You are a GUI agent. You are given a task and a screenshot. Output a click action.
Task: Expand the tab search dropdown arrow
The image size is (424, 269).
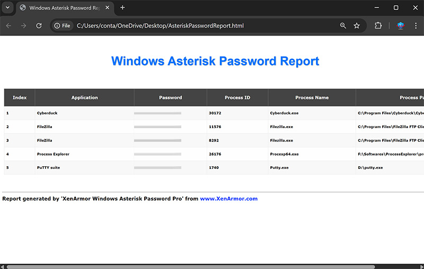pyautogui.click(x=7, y=7)
